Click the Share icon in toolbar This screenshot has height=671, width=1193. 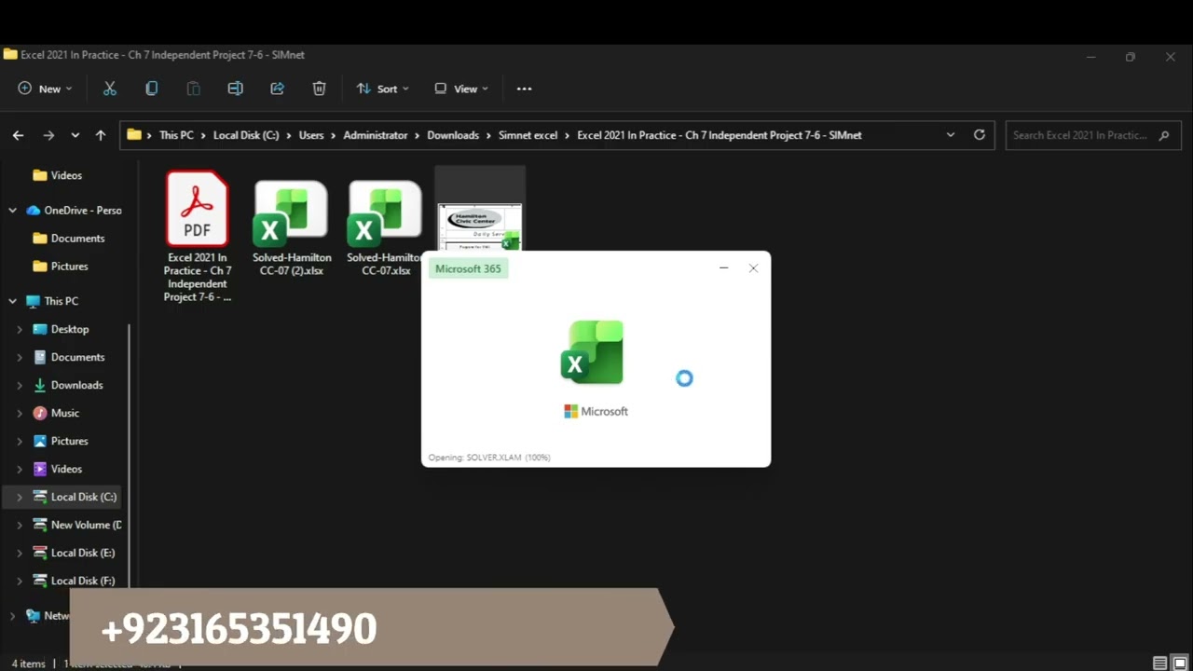[x=278, y=89]
